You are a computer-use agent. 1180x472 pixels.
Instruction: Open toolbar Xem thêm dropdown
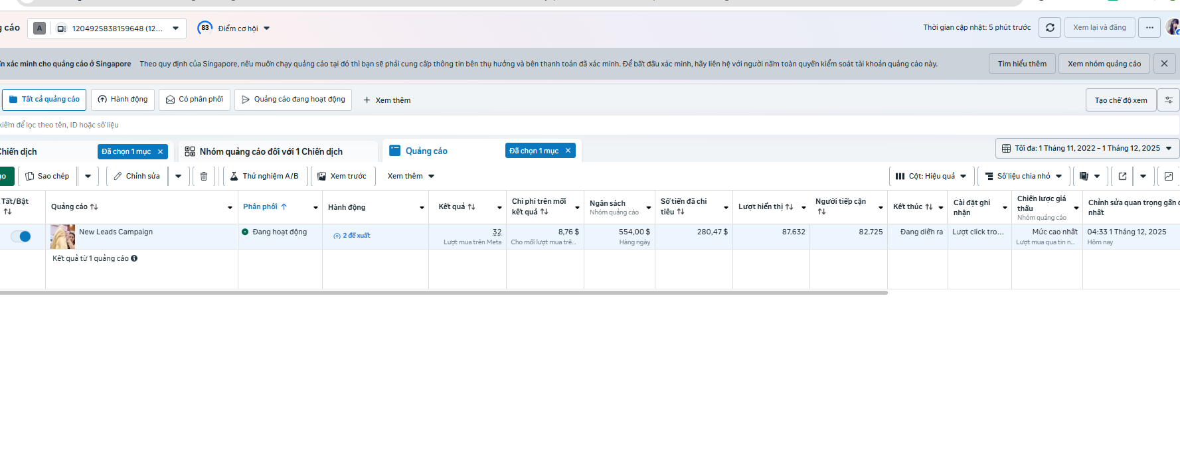[x=410, y=176]
